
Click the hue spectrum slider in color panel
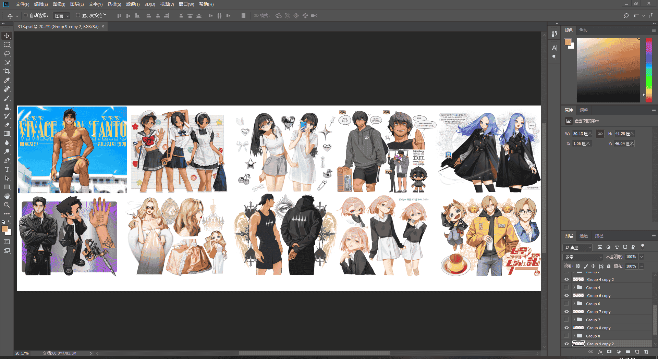coord(649,70)
